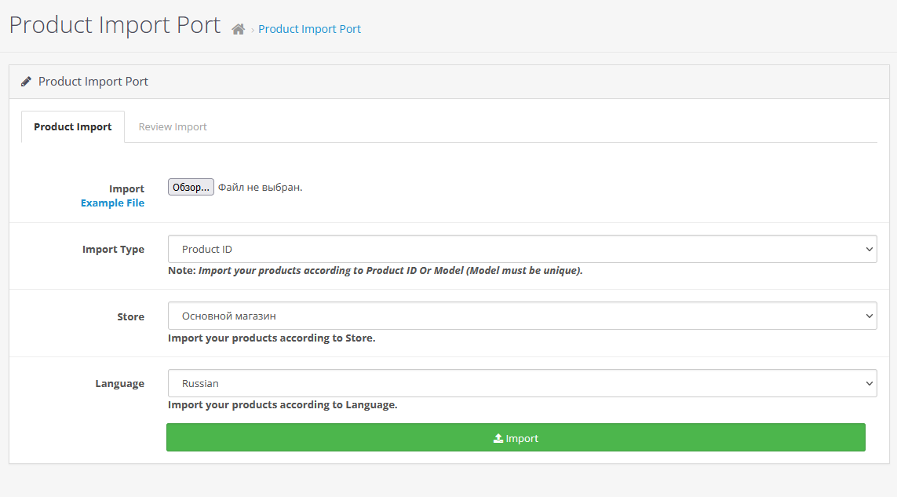Click the upload icon on the green Import button
This screenshot has height=497, width=897.
point(498,438)
